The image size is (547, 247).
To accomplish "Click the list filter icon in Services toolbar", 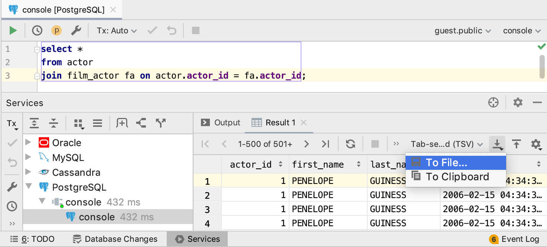I will [x=97, y=123].
